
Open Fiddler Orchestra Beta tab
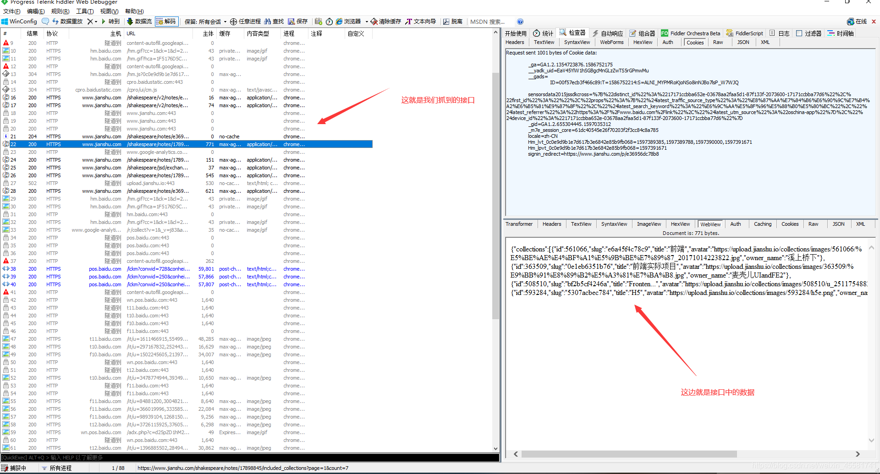[691, 33]
